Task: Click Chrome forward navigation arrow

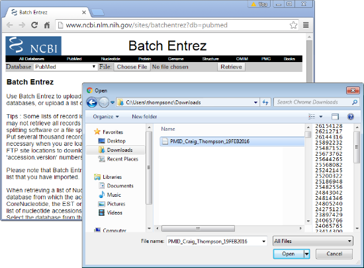Action: (22, 25)
